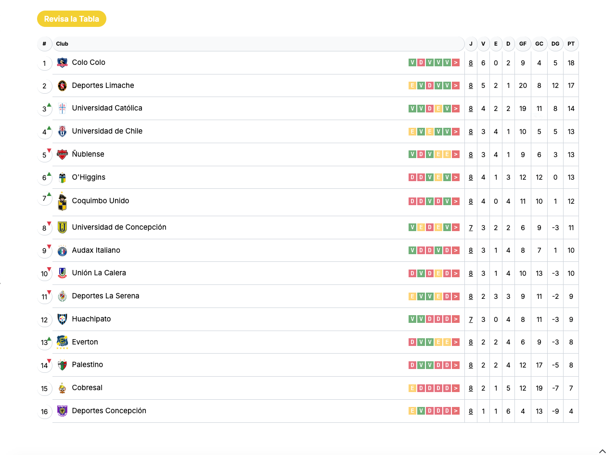616x455 pixels.
Task: Click the Everton club badge
Action: 62,342
